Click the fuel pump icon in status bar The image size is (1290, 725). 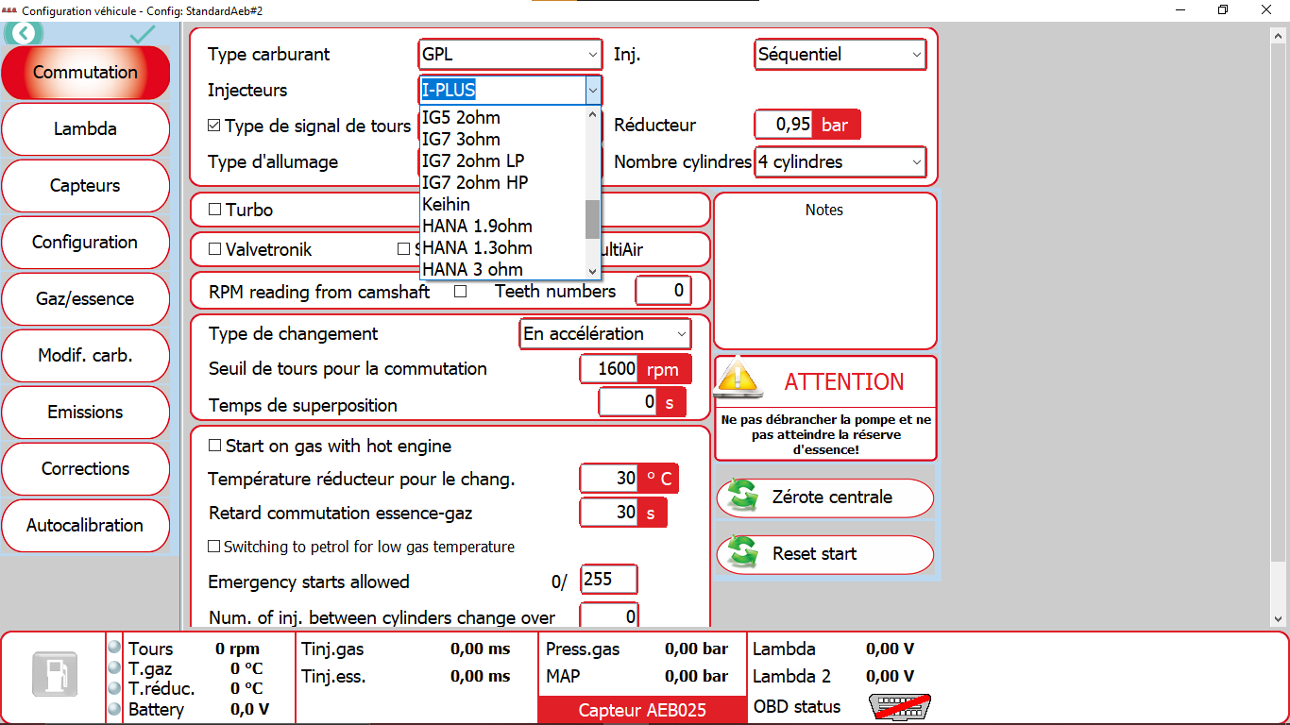point(55,676)
